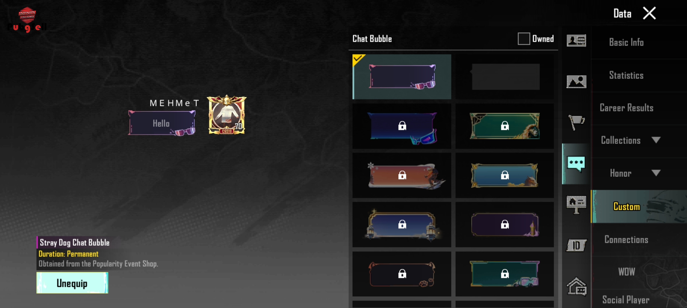Choose the default plain dark chat bubble
The height and width of the screenshot is (308, 687).
505,77
